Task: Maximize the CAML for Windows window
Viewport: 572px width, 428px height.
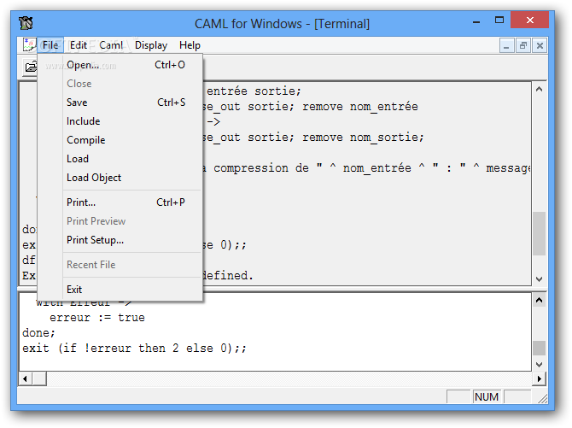Action: 499,21
